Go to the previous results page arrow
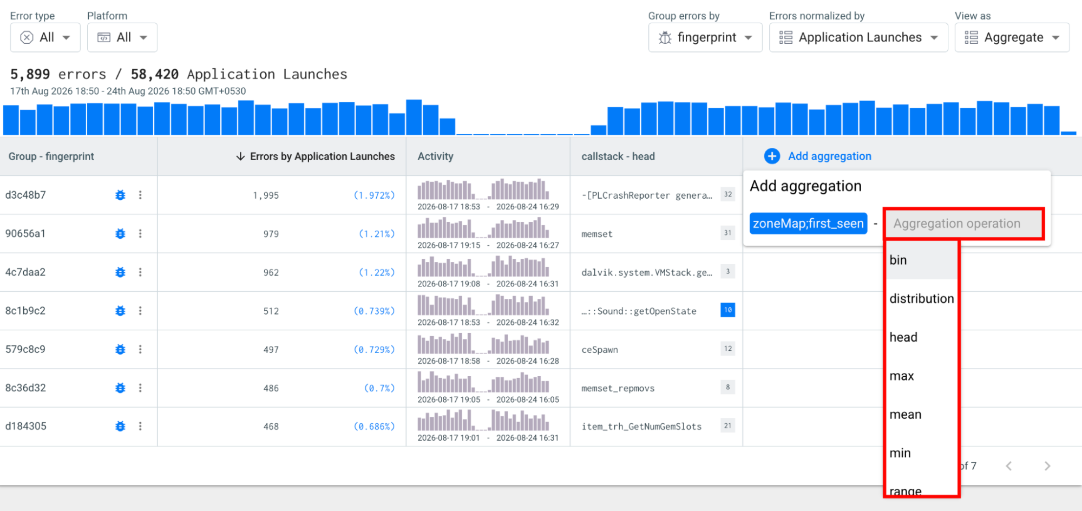Viewport: 1082px width, 511px height. coord(1009,466)
